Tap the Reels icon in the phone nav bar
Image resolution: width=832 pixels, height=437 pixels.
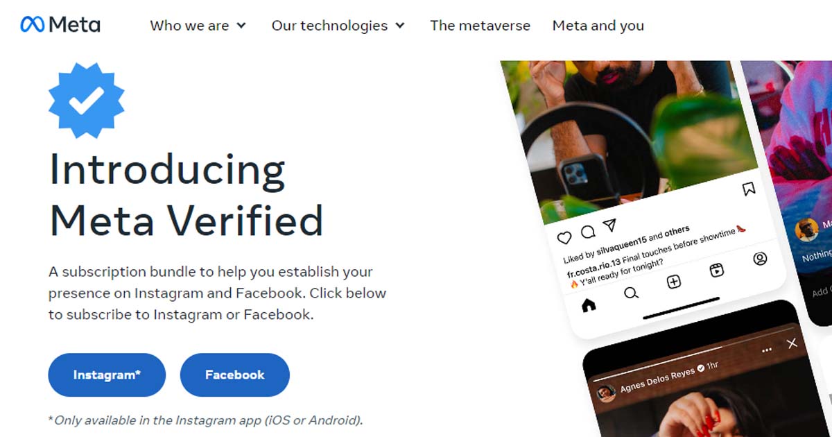[717, 271]
